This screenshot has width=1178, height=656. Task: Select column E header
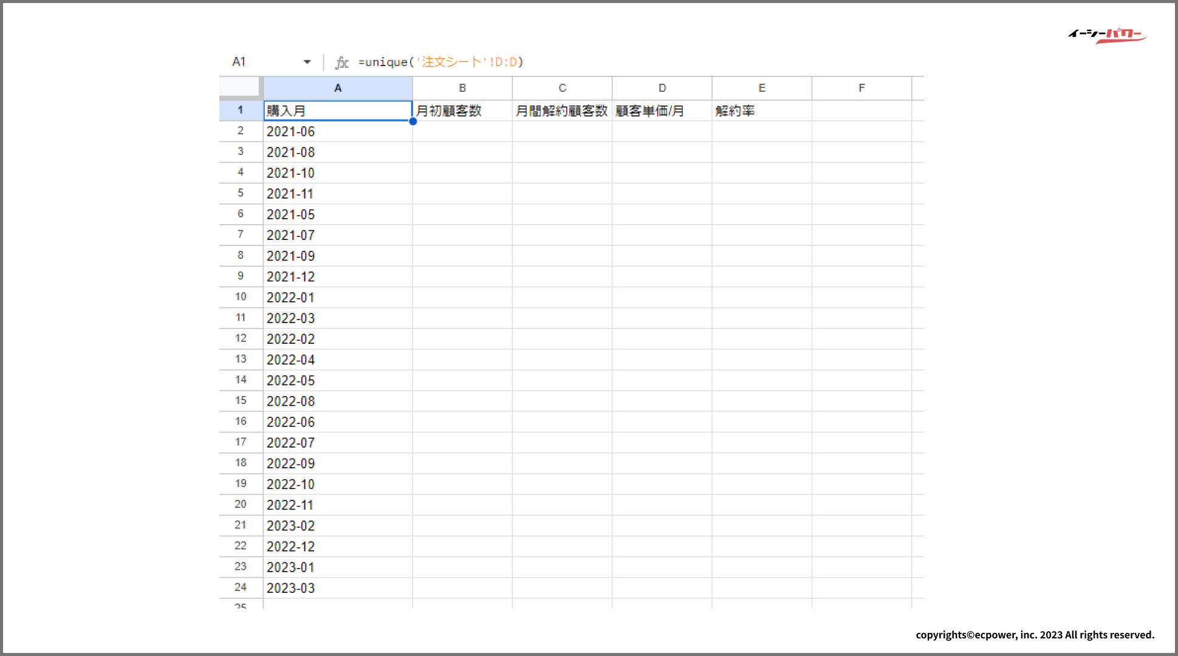tap(762, 88)
